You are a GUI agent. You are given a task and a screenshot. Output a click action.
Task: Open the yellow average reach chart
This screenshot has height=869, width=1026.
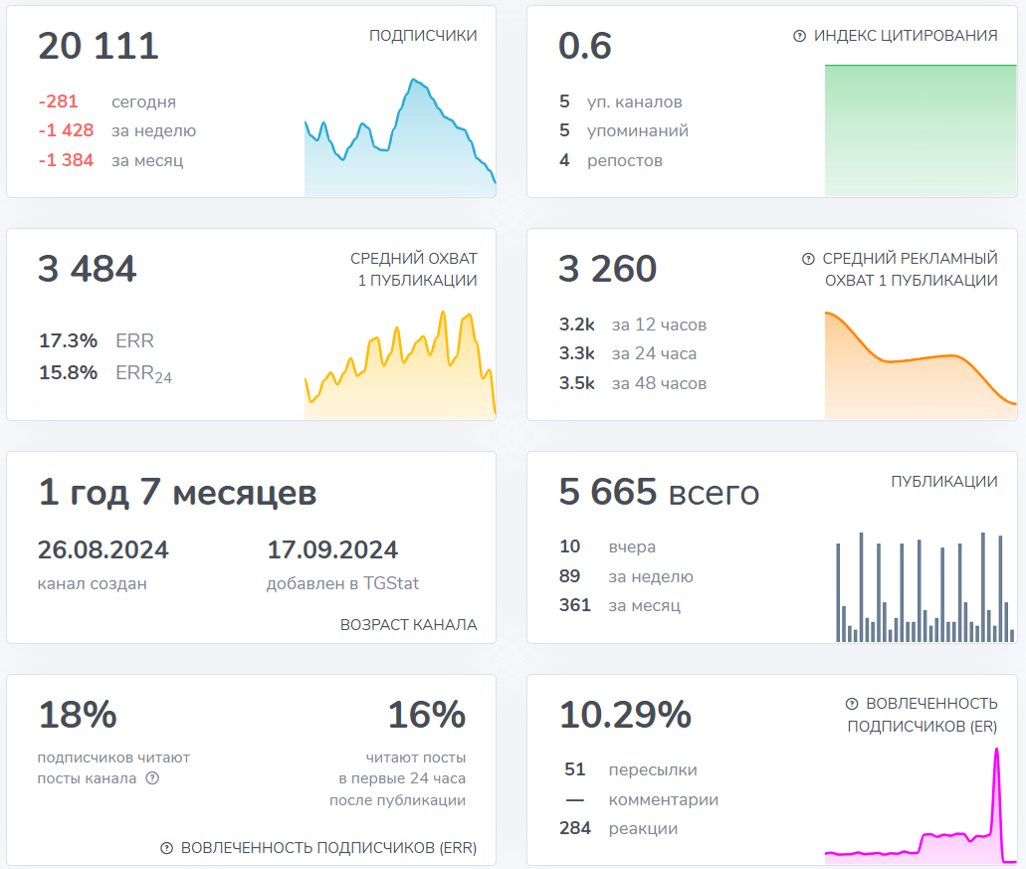coord(399,368)
